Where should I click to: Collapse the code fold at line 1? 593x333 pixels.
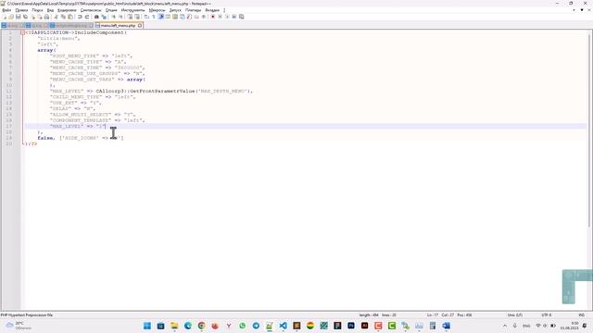(22, 33)
